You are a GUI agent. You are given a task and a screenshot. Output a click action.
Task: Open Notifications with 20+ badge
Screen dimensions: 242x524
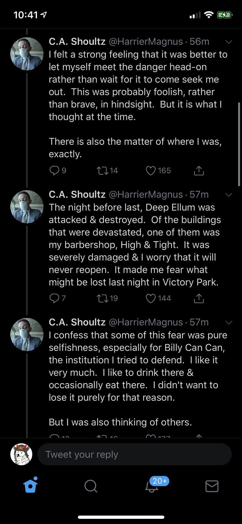pos(152,486)
